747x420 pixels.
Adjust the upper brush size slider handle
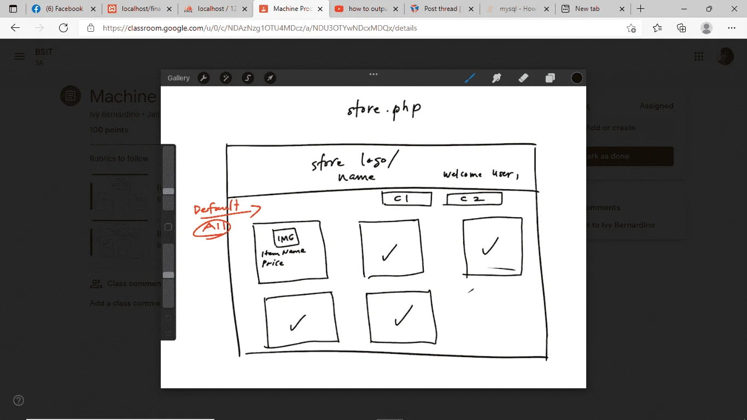tap(168, 191)
